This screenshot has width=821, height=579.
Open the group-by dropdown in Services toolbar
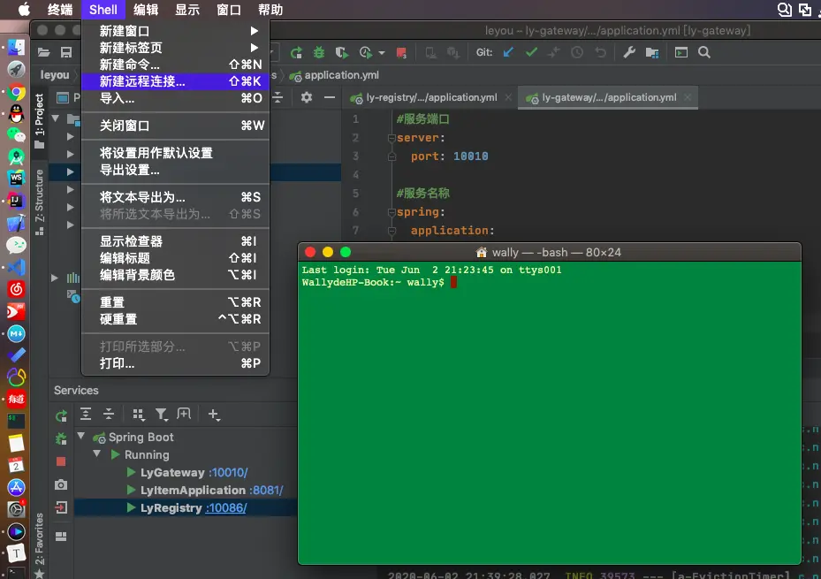click(x=139, y=414)
